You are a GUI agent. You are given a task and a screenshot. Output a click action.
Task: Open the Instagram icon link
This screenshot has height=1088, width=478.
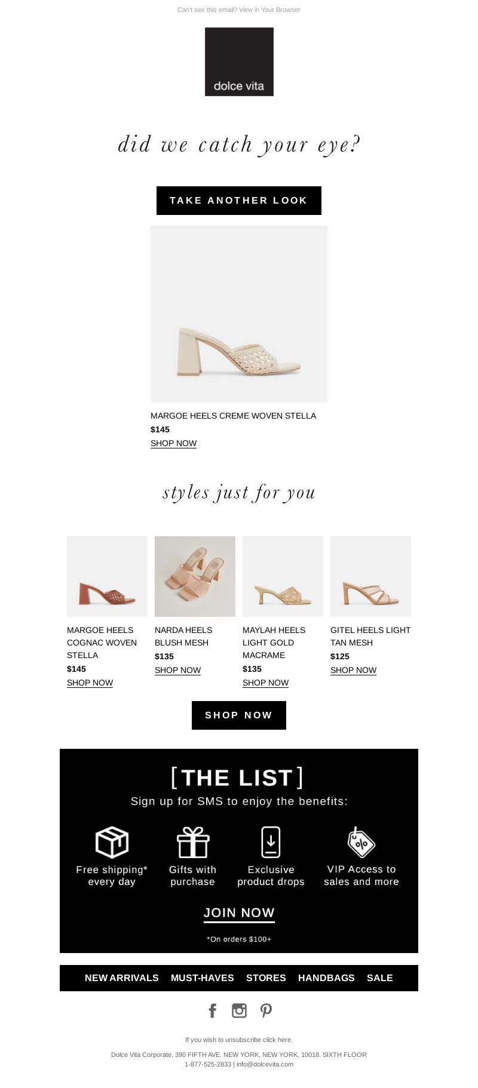pyautogui.click(x=239, y=1010)
